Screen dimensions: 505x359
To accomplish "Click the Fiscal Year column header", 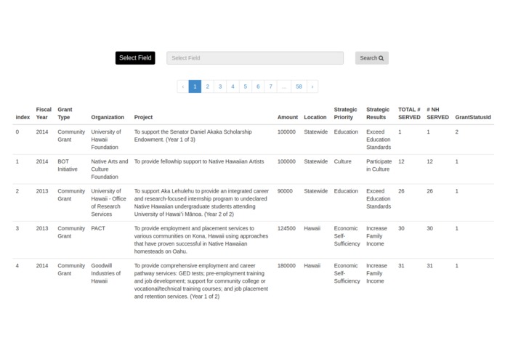I will [x=44, y=113].
